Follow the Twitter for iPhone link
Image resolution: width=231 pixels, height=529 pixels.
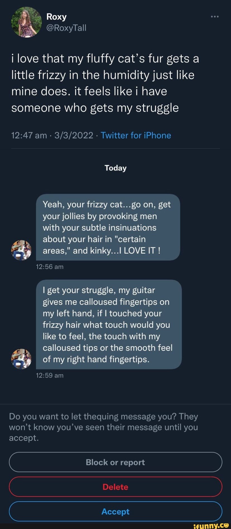click(136, 135)
